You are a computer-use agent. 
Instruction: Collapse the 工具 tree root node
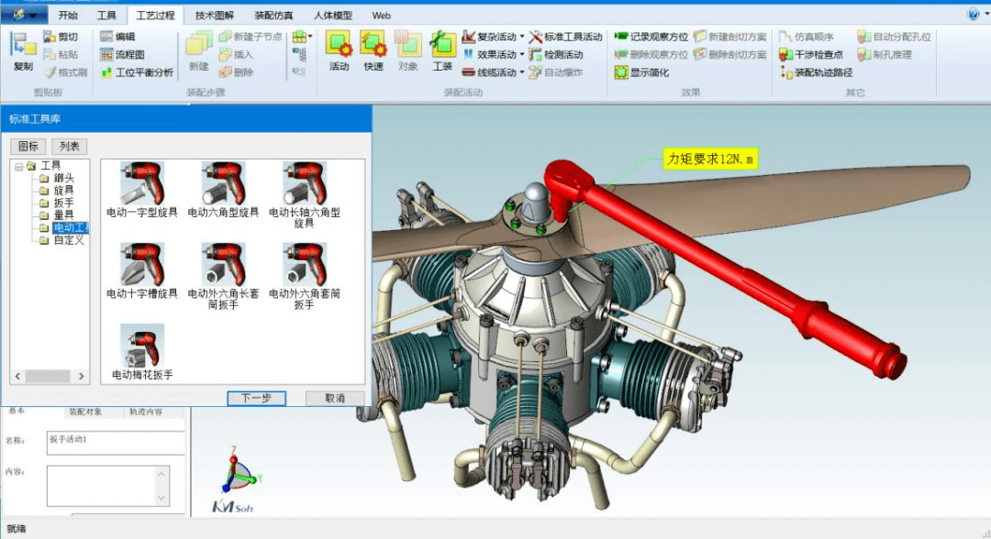click(19, 166)
